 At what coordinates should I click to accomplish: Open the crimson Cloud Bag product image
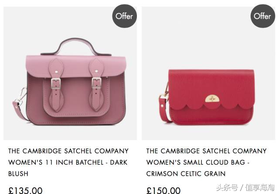point(208,74)
